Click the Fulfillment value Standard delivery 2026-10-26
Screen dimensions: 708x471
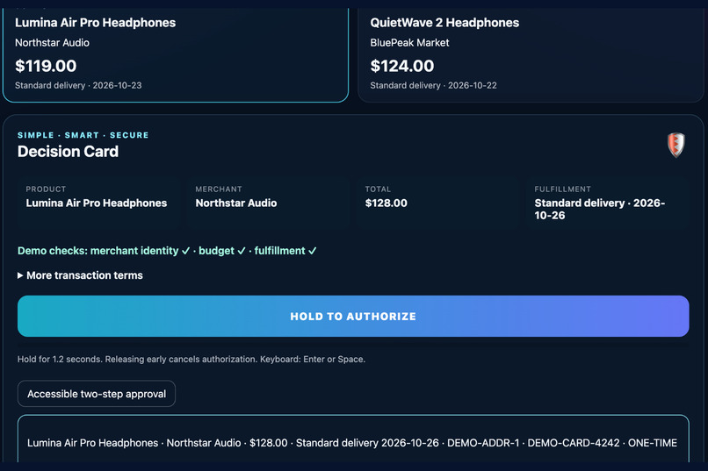pos(600,209)
